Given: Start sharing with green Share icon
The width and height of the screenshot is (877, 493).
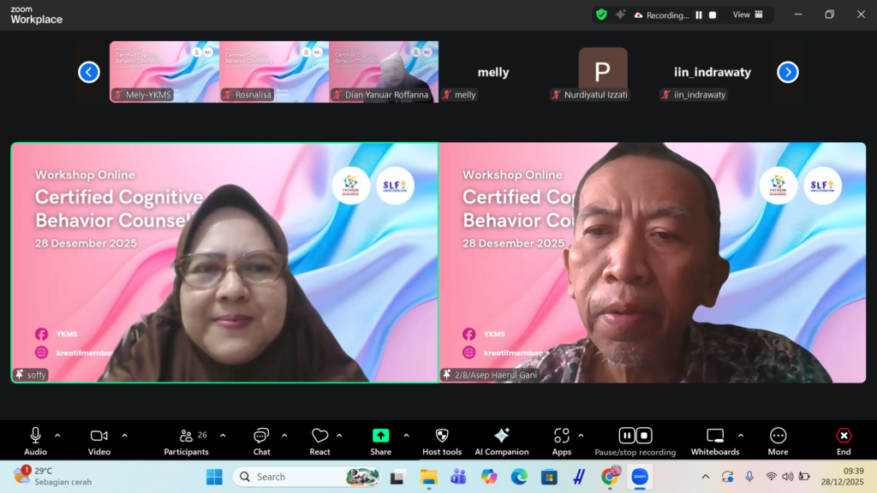Looking at the screenshot, I should tap(380, 441).
